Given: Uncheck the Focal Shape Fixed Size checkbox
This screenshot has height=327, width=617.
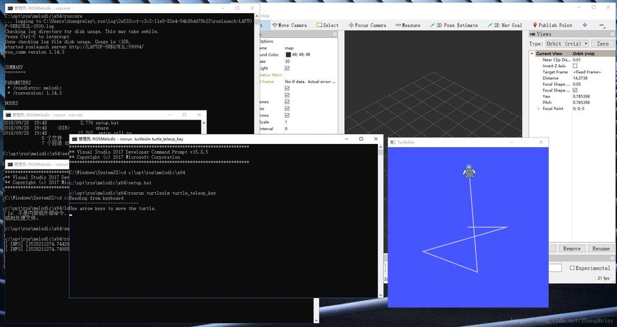Looking at the screenshot, I should (575, 90).
